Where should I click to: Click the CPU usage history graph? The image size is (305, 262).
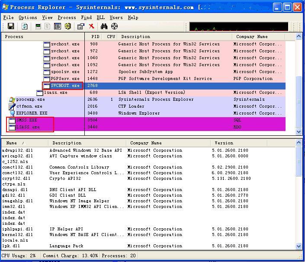pyautogui.click(x=238, y=26)
